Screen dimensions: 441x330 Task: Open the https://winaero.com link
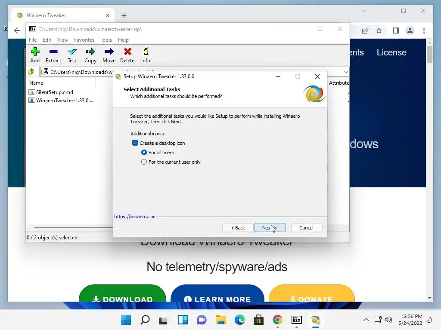tap(135, 217)
